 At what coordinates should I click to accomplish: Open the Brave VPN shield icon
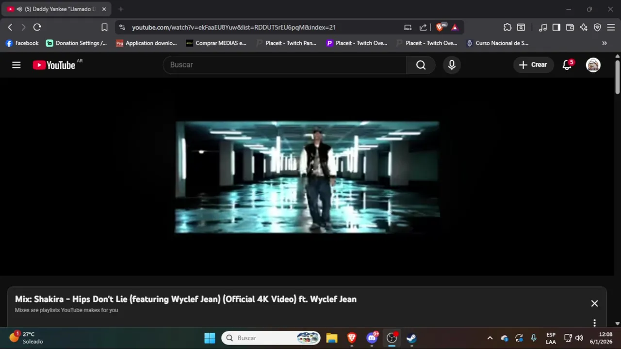[597, 28]
